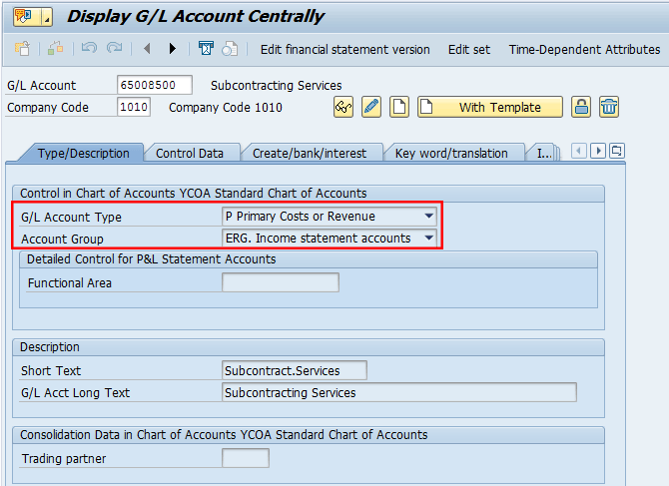Go to previous G/L account arrow
Screen dimensions: 669x486
148,49
